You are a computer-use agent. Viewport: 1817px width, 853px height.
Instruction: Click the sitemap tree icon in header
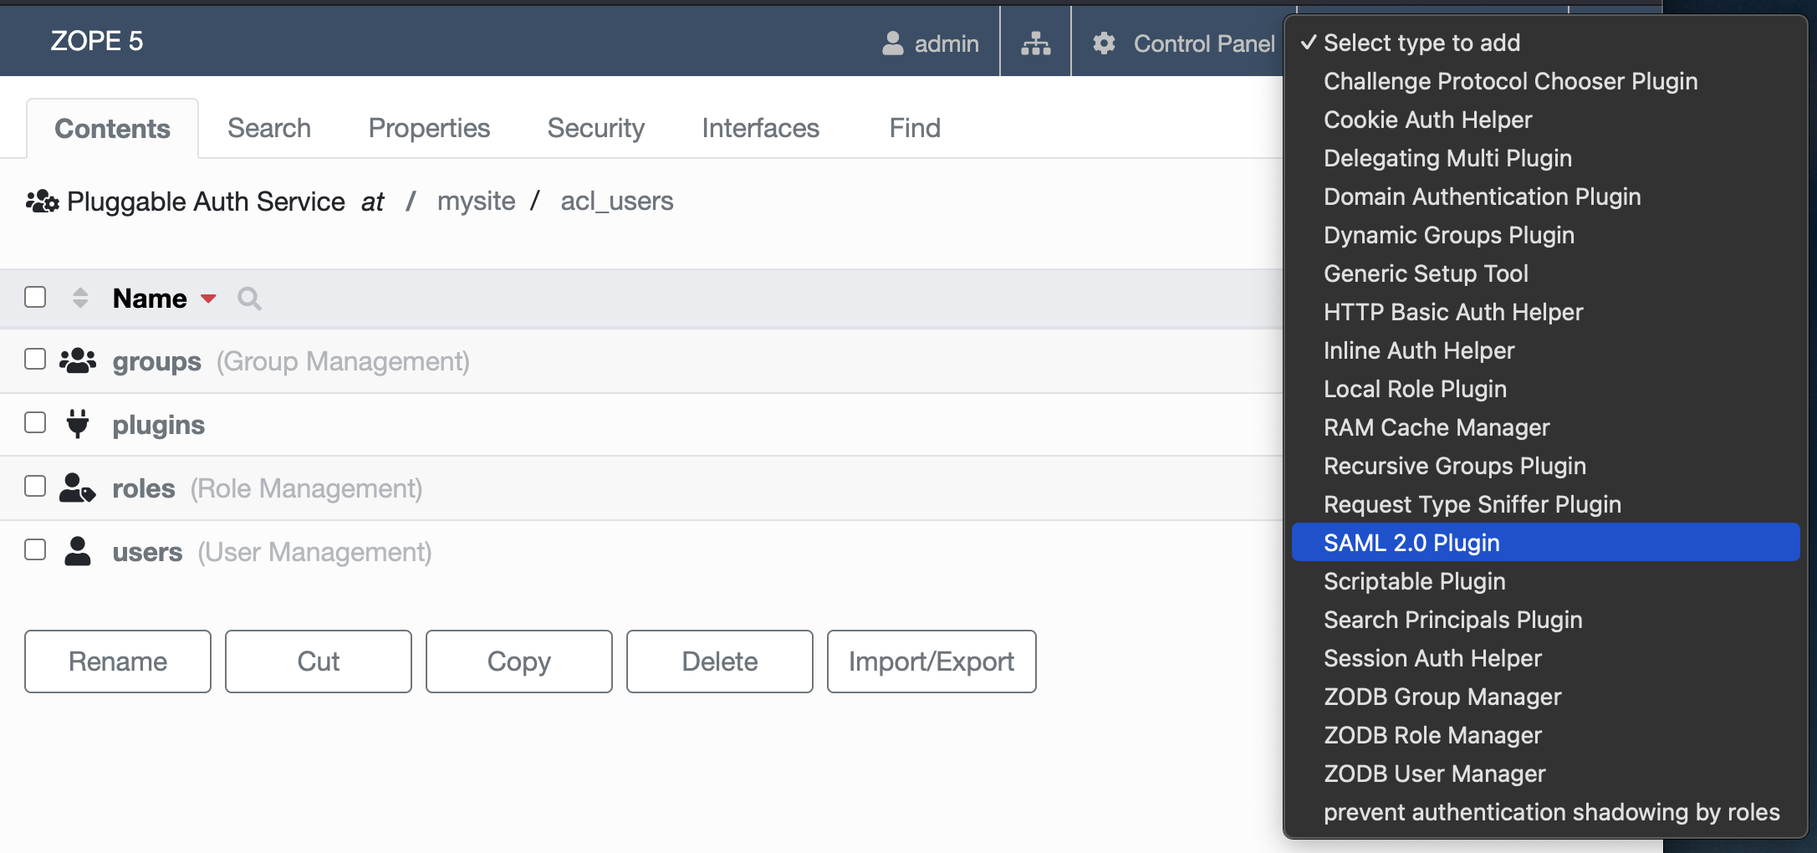point(1035,43)
